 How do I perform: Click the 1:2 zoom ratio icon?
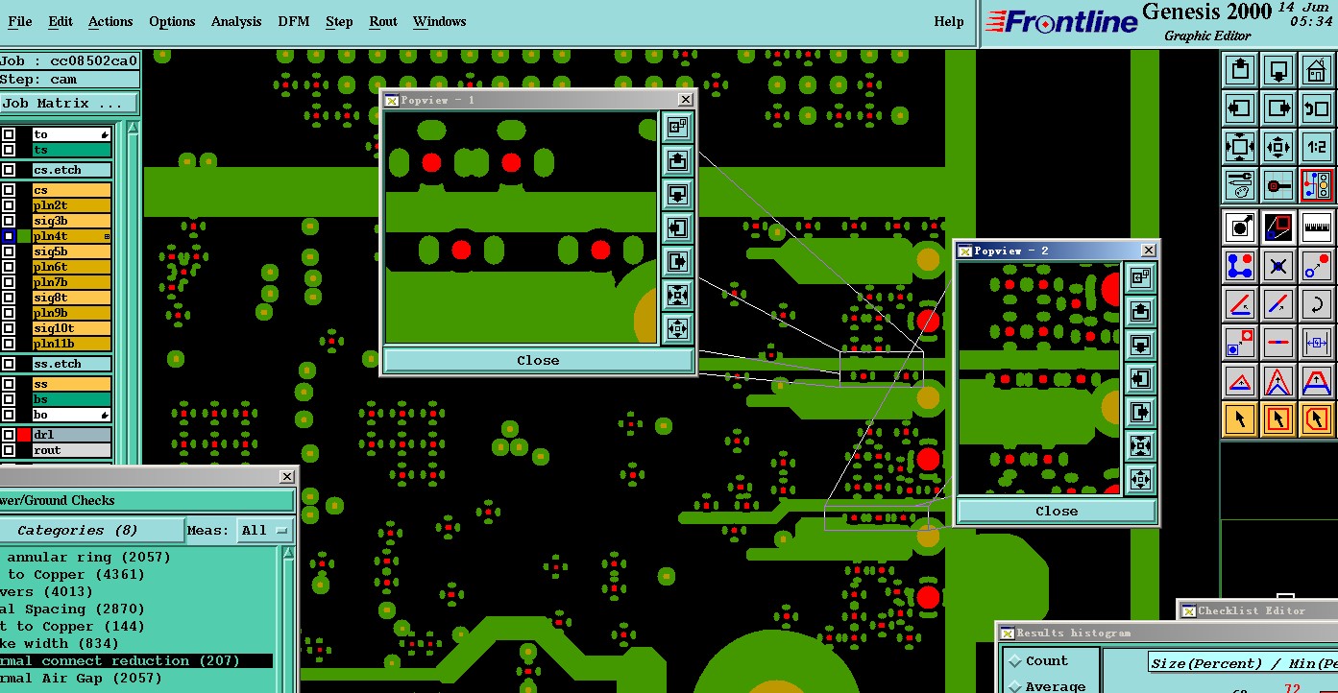tap(1317, 147)
